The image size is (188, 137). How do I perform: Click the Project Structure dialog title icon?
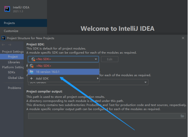tap(3, 38)
